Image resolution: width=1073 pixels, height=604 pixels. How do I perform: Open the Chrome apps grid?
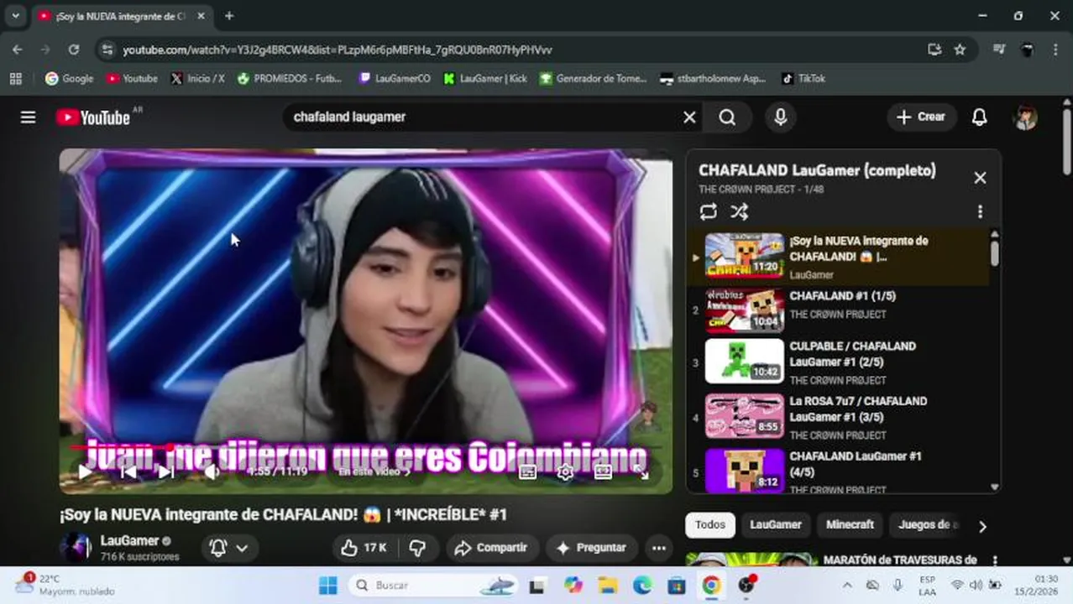pyautogui.click(x=15, y=78)
